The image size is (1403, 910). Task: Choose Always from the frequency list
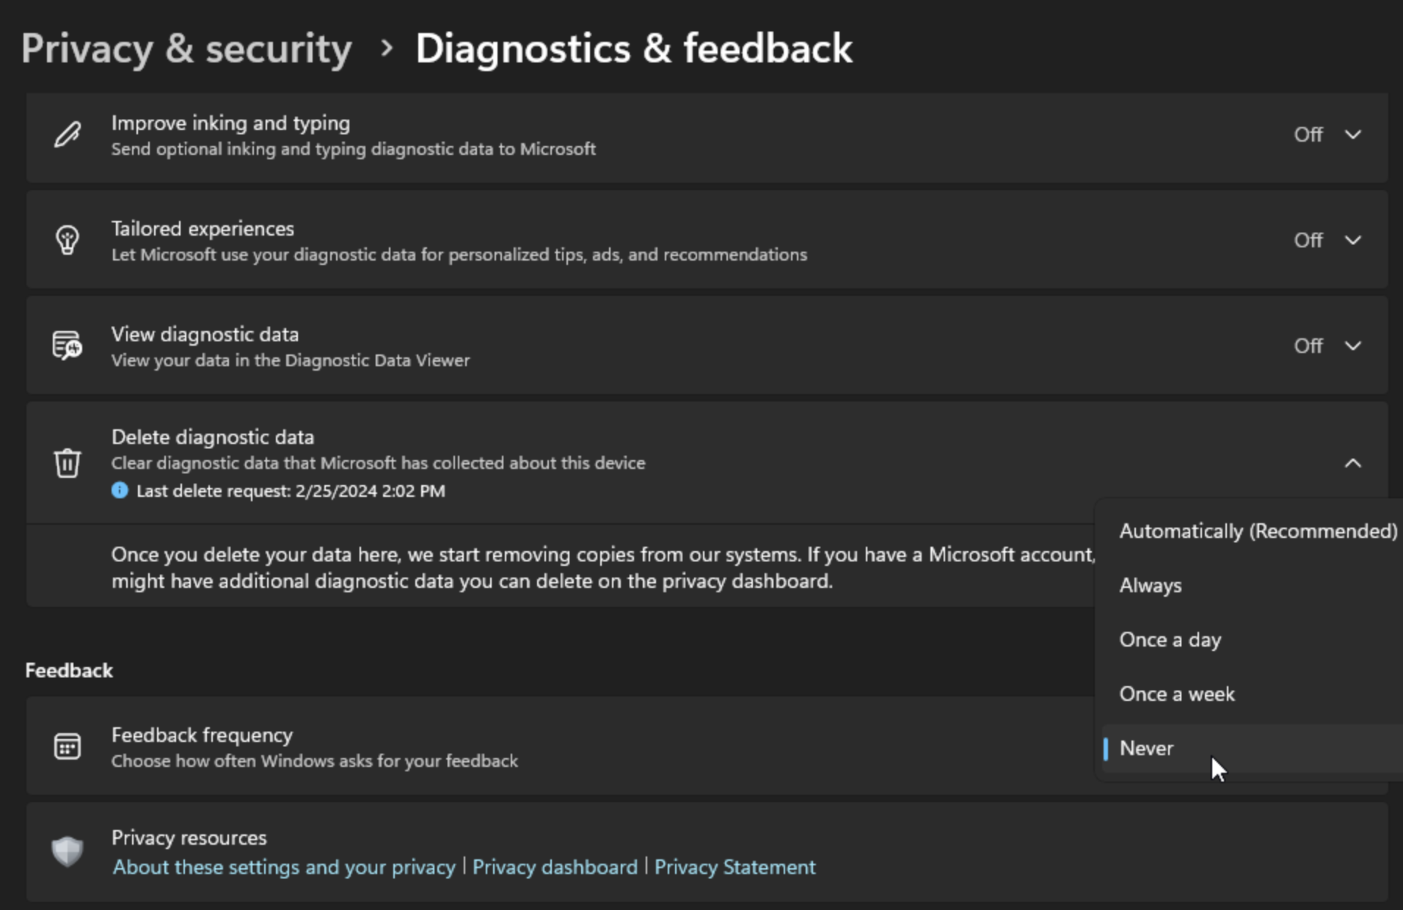click(x=1253, y=586)
